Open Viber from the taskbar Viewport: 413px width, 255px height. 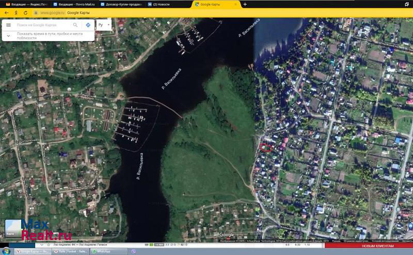pos(134,251)
